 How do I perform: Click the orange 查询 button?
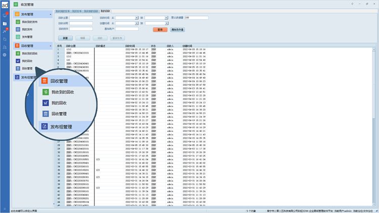pos(160,30)
